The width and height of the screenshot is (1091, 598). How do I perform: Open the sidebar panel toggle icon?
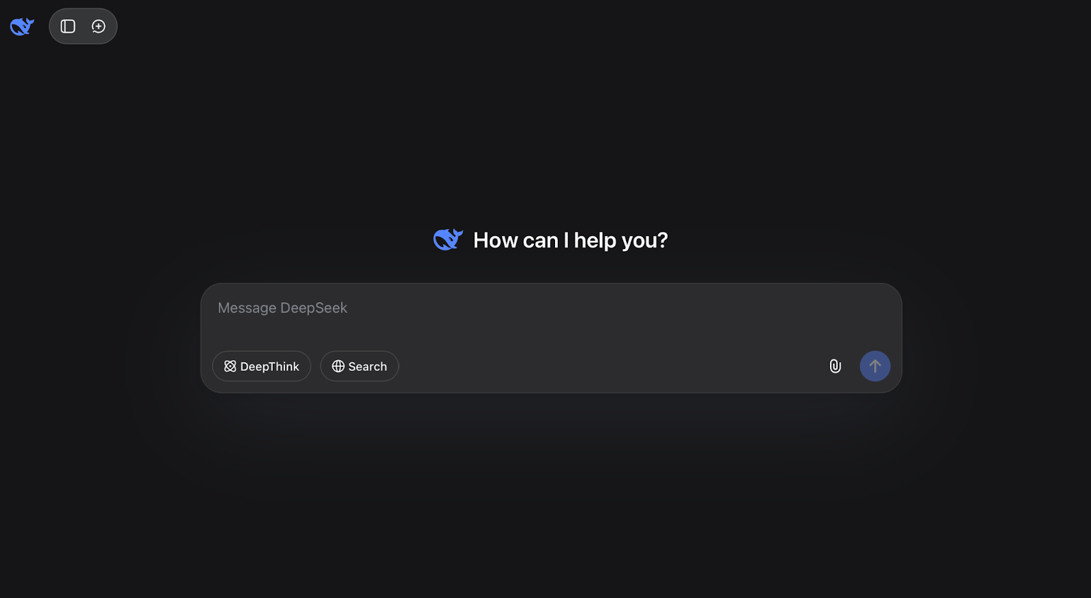pyautogui.click(x=68, y=27)
